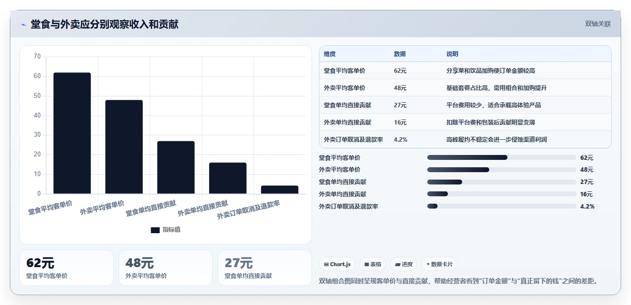Click the 70 tick label on the y-axis

[37, 57]
